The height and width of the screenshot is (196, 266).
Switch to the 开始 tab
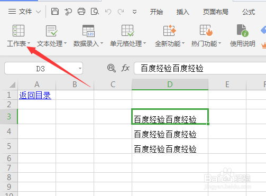[x=157, y=12]
